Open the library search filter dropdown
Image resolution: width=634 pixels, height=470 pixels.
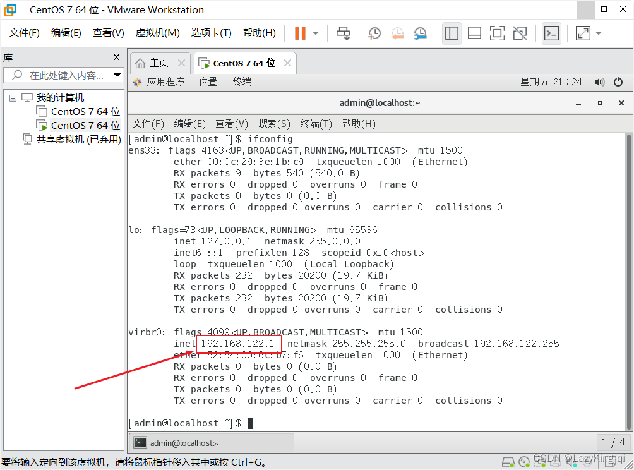point(117,75)
